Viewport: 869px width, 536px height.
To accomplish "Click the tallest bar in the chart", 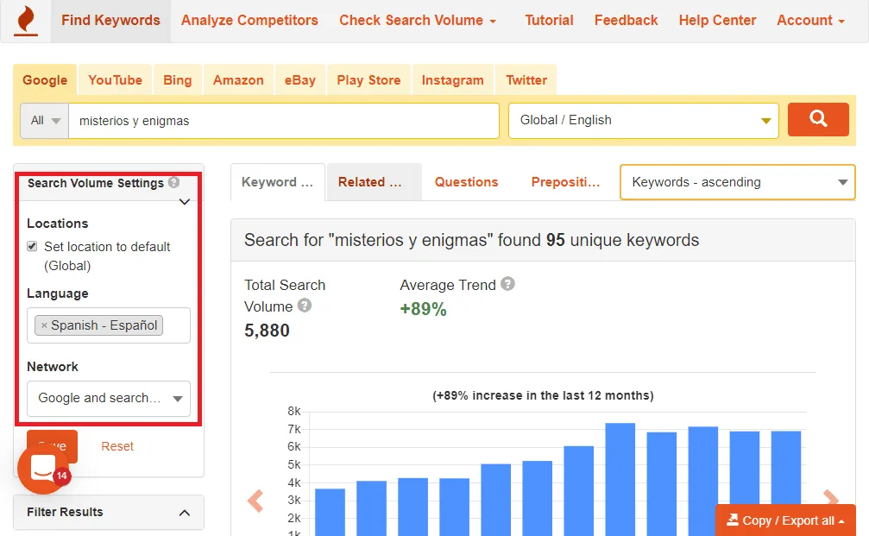I will point(620,479).
